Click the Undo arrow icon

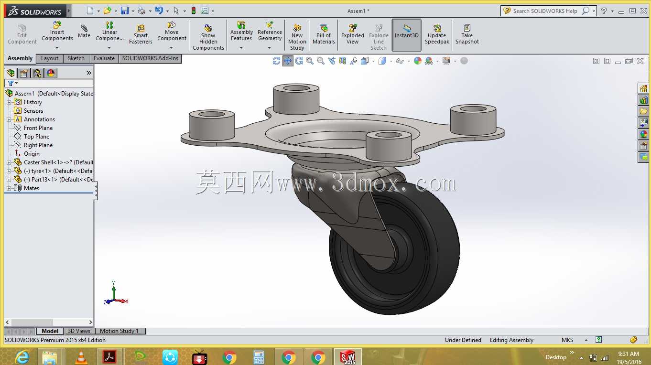click(159, 11)
